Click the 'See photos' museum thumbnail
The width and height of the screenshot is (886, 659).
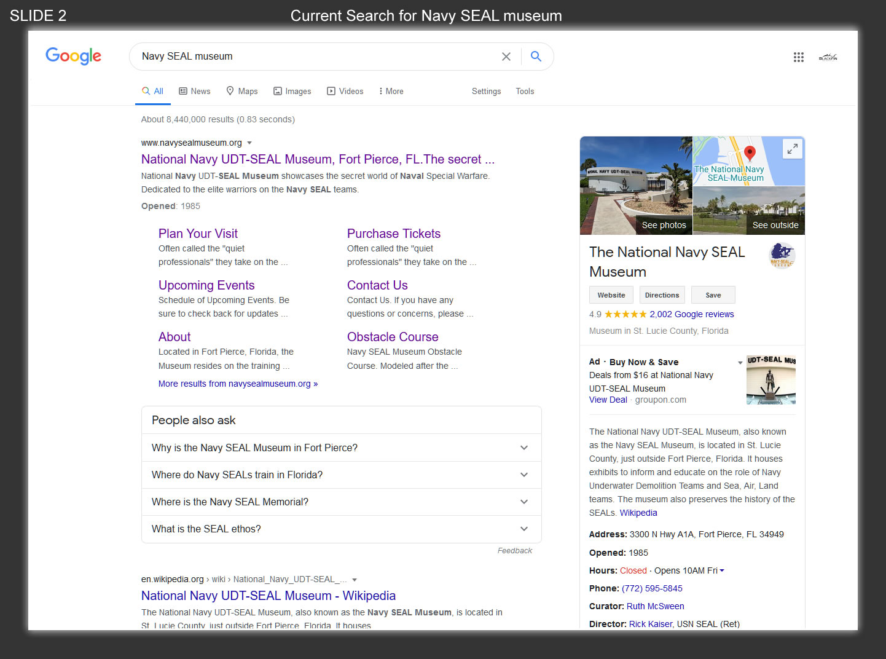[x=636, y=186]
